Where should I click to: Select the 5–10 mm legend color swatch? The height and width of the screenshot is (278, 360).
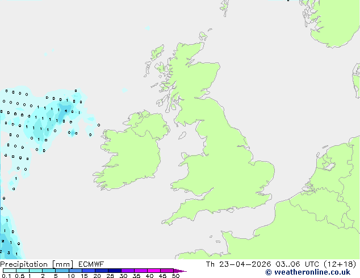62,271
